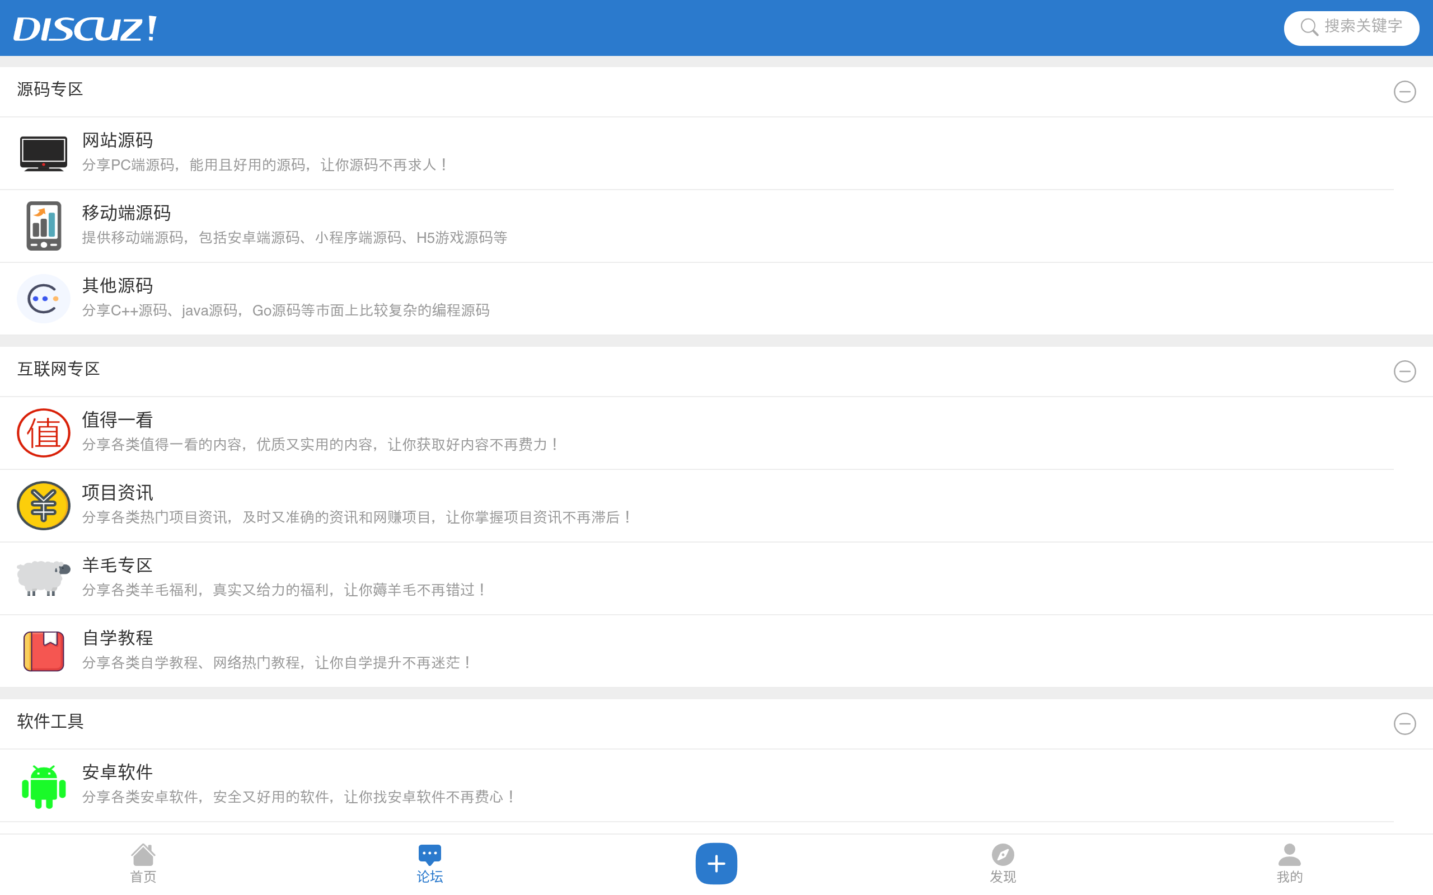Focus the 搜索关键字 search field
The width and height of the screenshot is (1433, 895).
pos(1351,28)
